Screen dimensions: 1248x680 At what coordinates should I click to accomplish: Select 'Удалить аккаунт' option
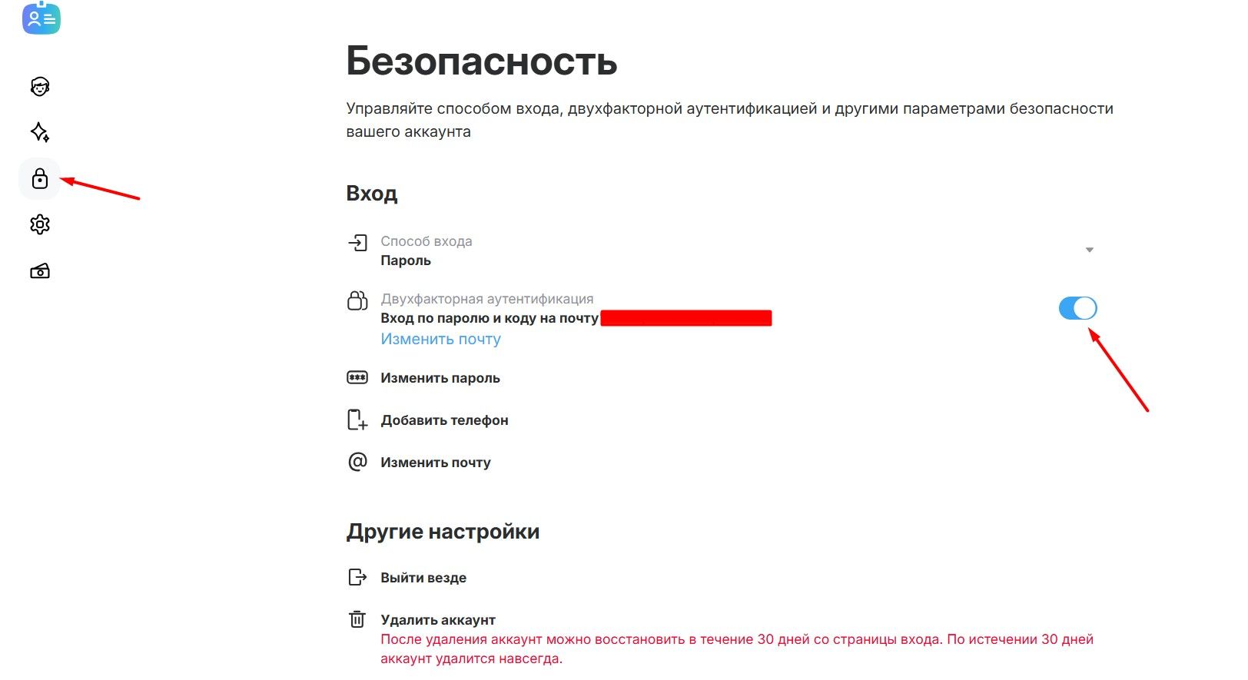point(438,620)
